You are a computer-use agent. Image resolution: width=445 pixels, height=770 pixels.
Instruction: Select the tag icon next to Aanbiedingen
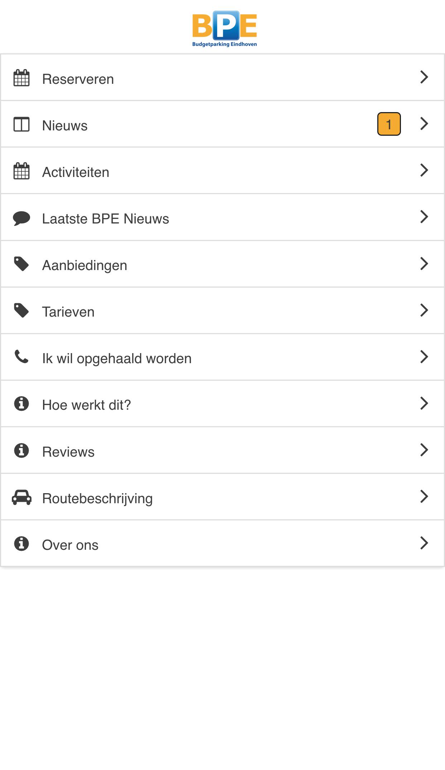click(21, 264)
